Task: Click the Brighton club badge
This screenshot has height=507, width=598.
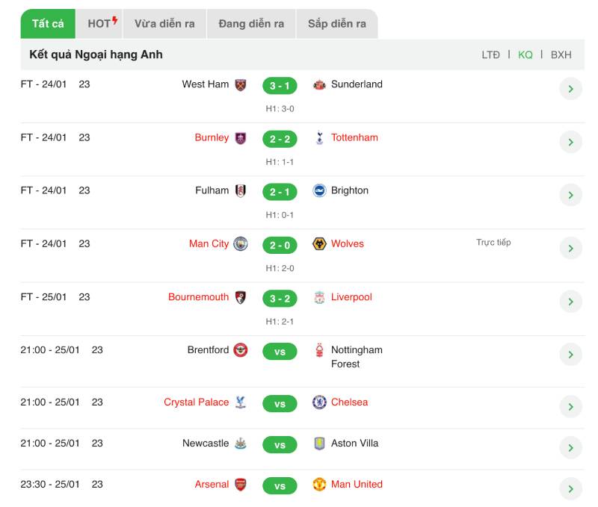Action: [319, 190]
